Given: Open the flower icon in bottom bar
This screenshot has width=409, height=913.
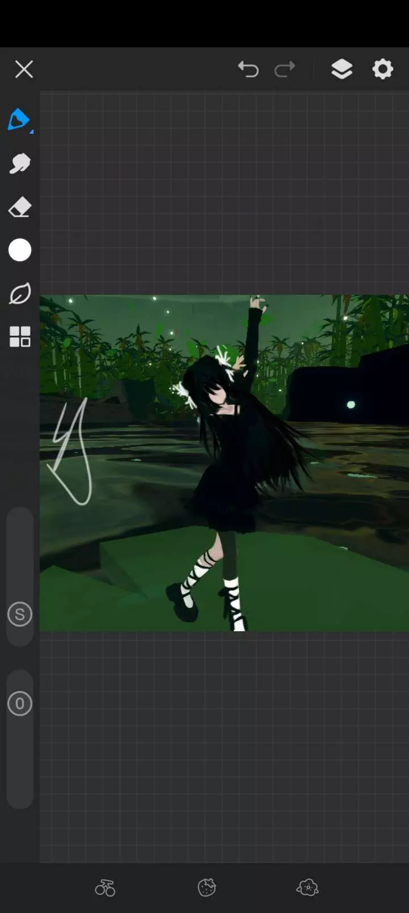Looking at the screenshot, I should pyautogui.click(x=307, y=887).
